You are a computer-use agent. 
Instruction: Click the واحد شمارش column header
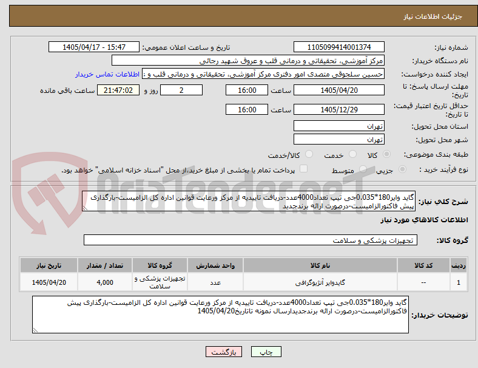(215, 265)
